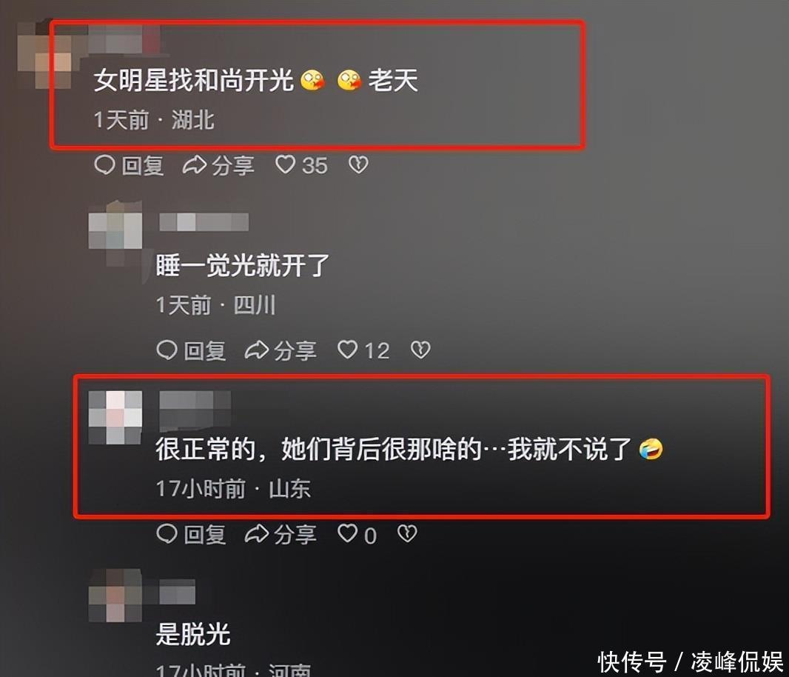The image size is (789, 677).
Task: Like the 女明星找和尚开光 comment (35 likes)
Action: (x=301, y=165)
